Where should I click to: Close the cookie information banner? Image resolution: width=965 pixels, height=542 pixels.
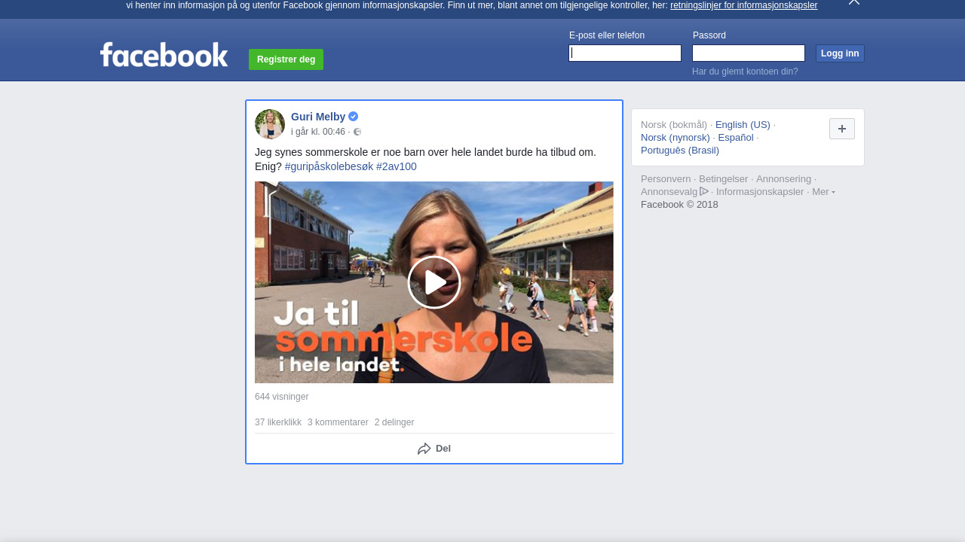pos(854,2)
